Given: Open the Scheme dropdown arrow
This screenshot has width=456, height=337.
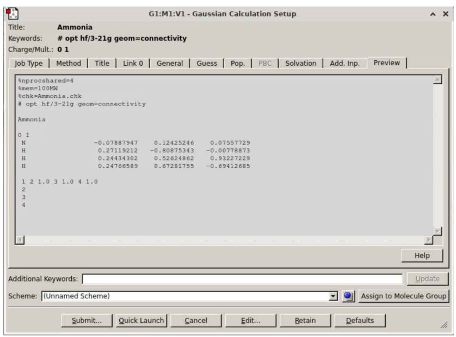Looking at the screenshot, I should [334, 296].
